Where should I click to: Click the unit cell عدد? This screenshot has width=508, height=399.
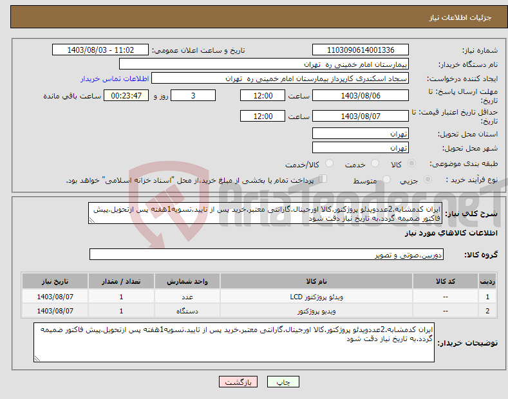tap(187, 297)
